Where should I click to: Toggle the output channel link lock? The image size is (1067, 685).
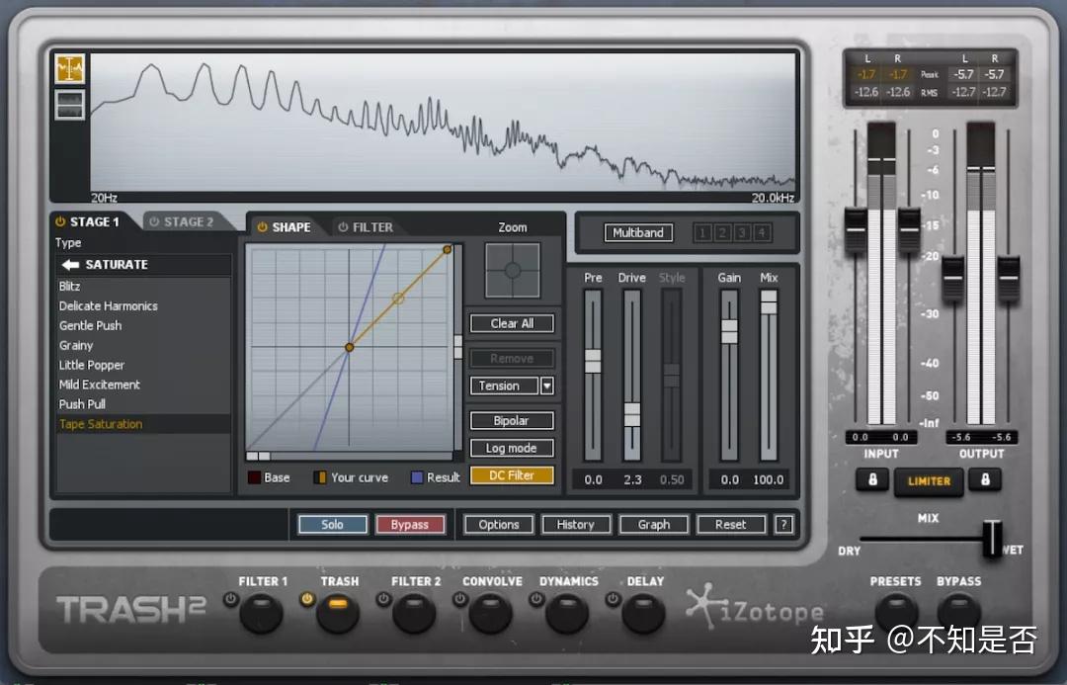pos(985,480)
